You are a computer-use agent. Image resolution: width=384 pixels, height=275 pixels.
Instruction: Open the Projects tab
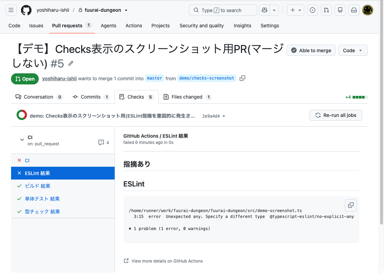[161, 26]
